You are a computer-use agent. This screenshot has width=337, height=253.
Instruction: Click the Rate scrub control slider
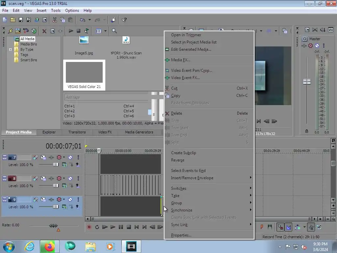53,226
